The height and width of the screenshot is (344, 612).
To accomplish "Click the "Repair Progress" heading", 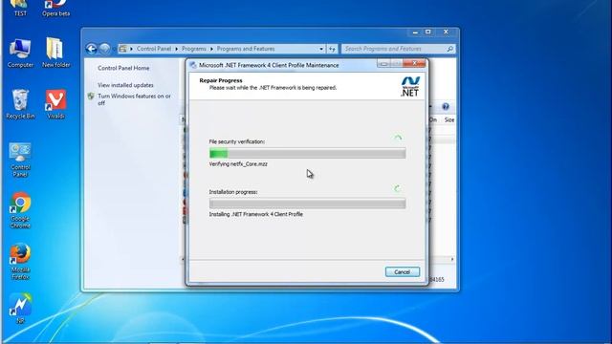I will click(x=221, y=80).
